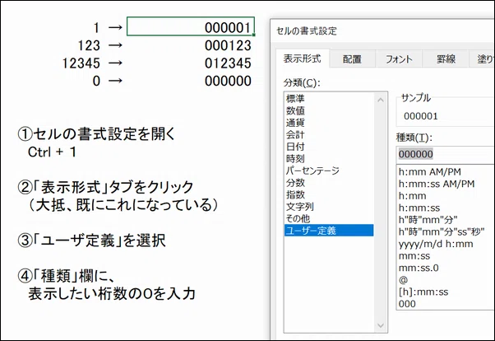This screenshot has height=341, width=495.
Task: Click category list scroll down arrow
Action: pos(381,325)
